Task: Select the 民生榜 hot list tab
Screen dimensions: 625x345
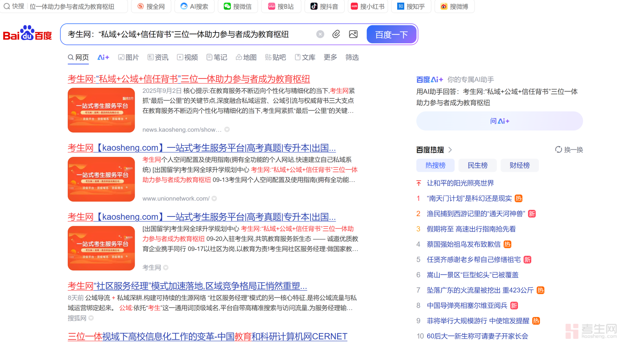Action: pyautogui.click(x=477, y=165)
